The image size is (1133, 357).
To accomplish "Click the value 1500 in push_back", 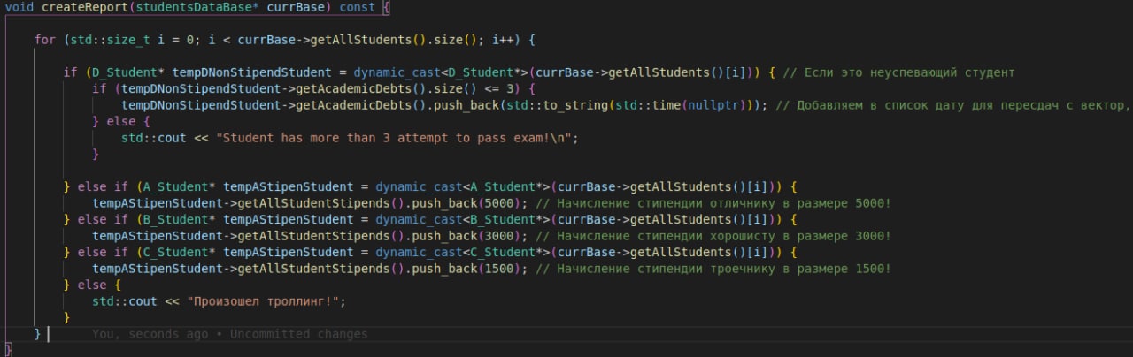I will click(x=499, y=271).
